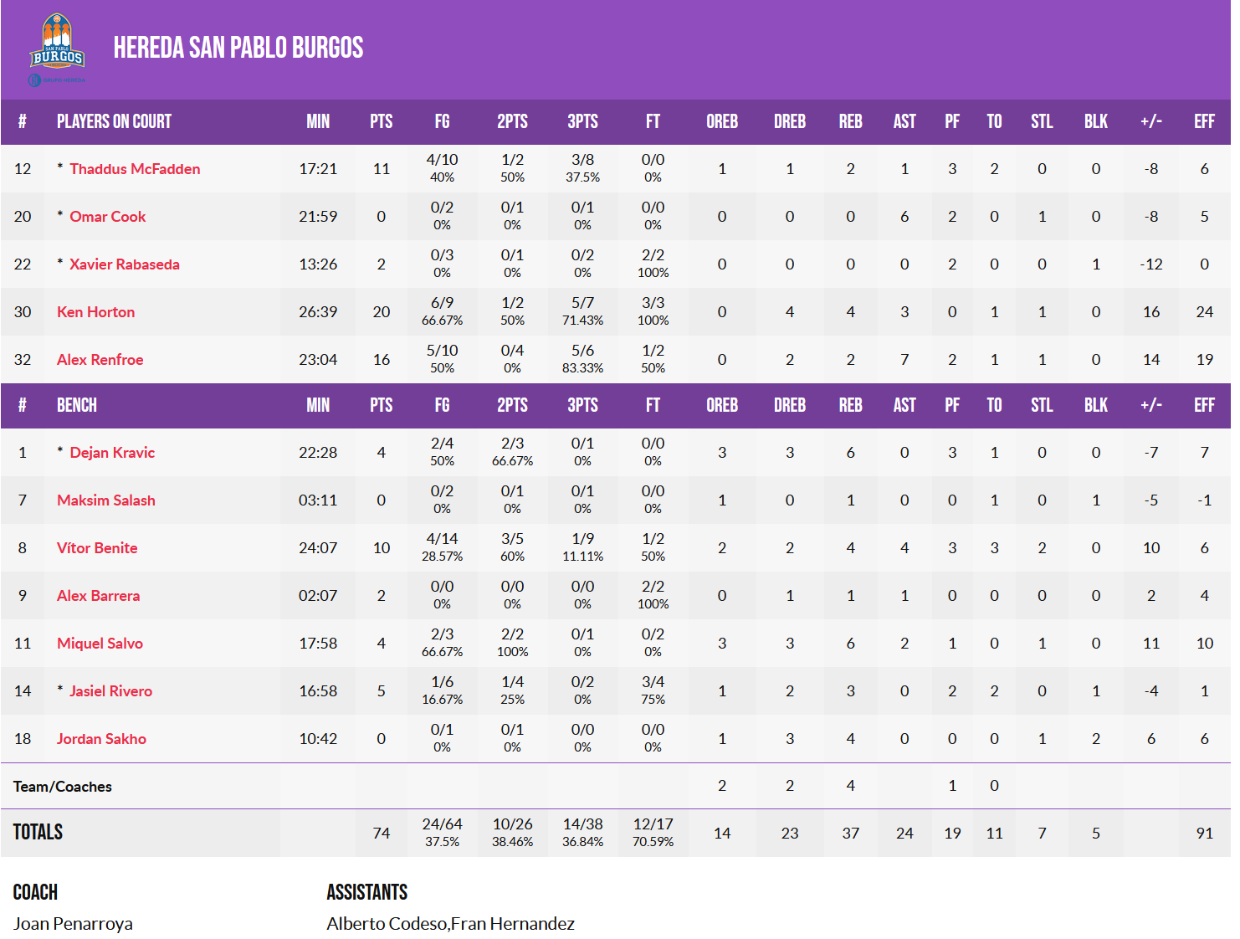
Task: Open Dejan Kravic's player page
Action: [112, 453]
